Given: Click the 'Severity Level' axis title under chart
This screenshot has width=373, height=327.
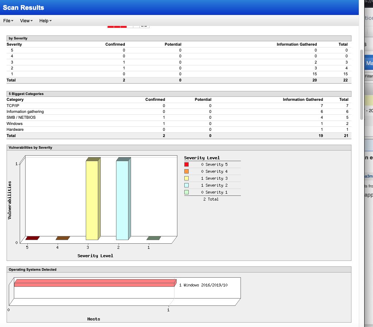Looking at the screenshot, I should pos(95,256).
